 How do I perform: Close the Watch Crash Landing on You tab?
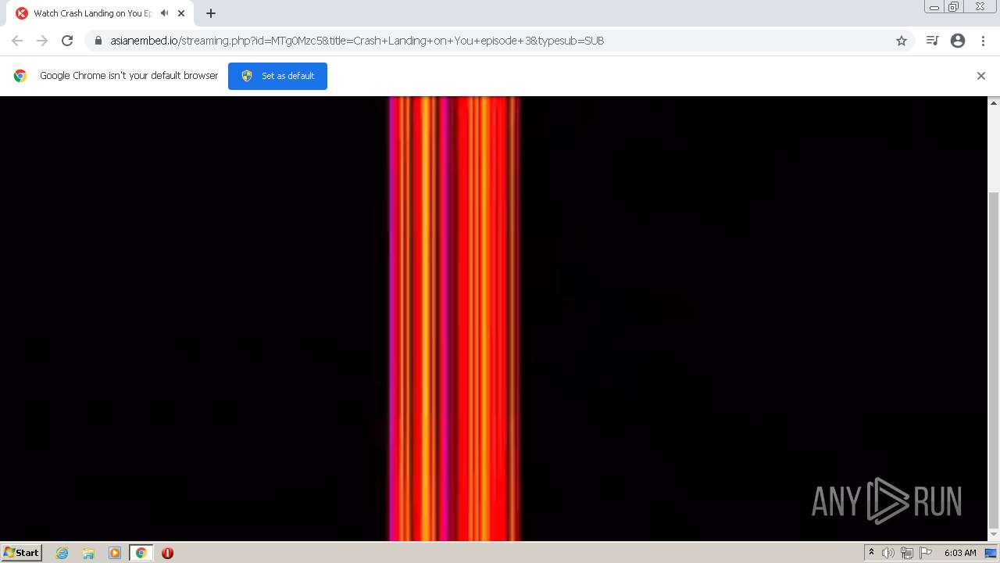181,13
